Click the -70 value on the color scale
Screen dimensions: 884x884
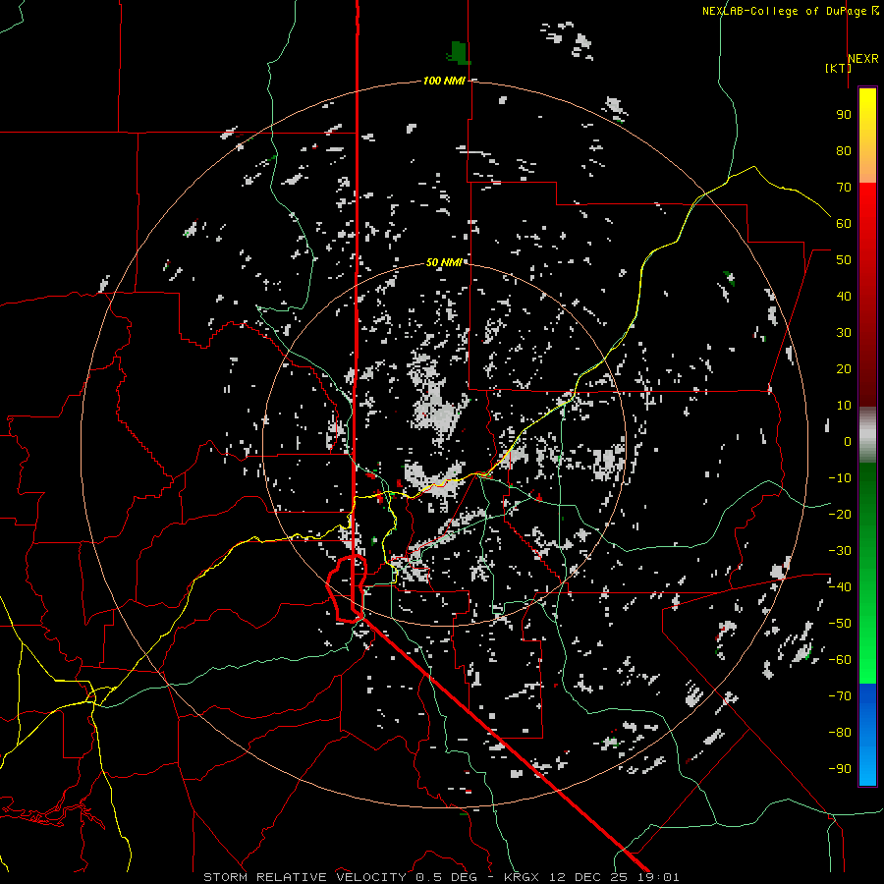tap(840, 696)
